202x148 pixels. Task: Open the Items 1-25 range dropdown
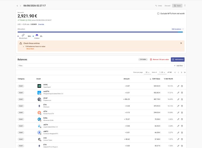tap(162, 73)
